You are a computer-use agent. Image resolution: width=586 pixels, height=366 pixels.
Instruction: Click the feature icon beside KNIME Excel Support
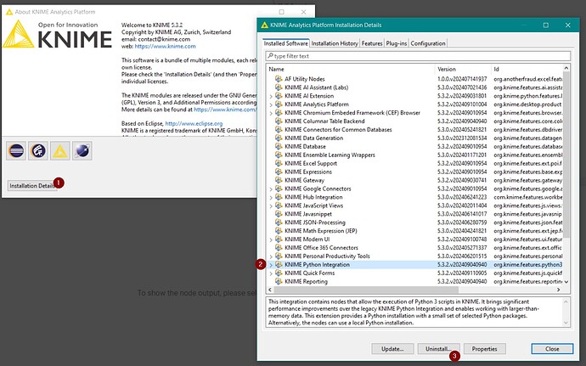point(279,163)
